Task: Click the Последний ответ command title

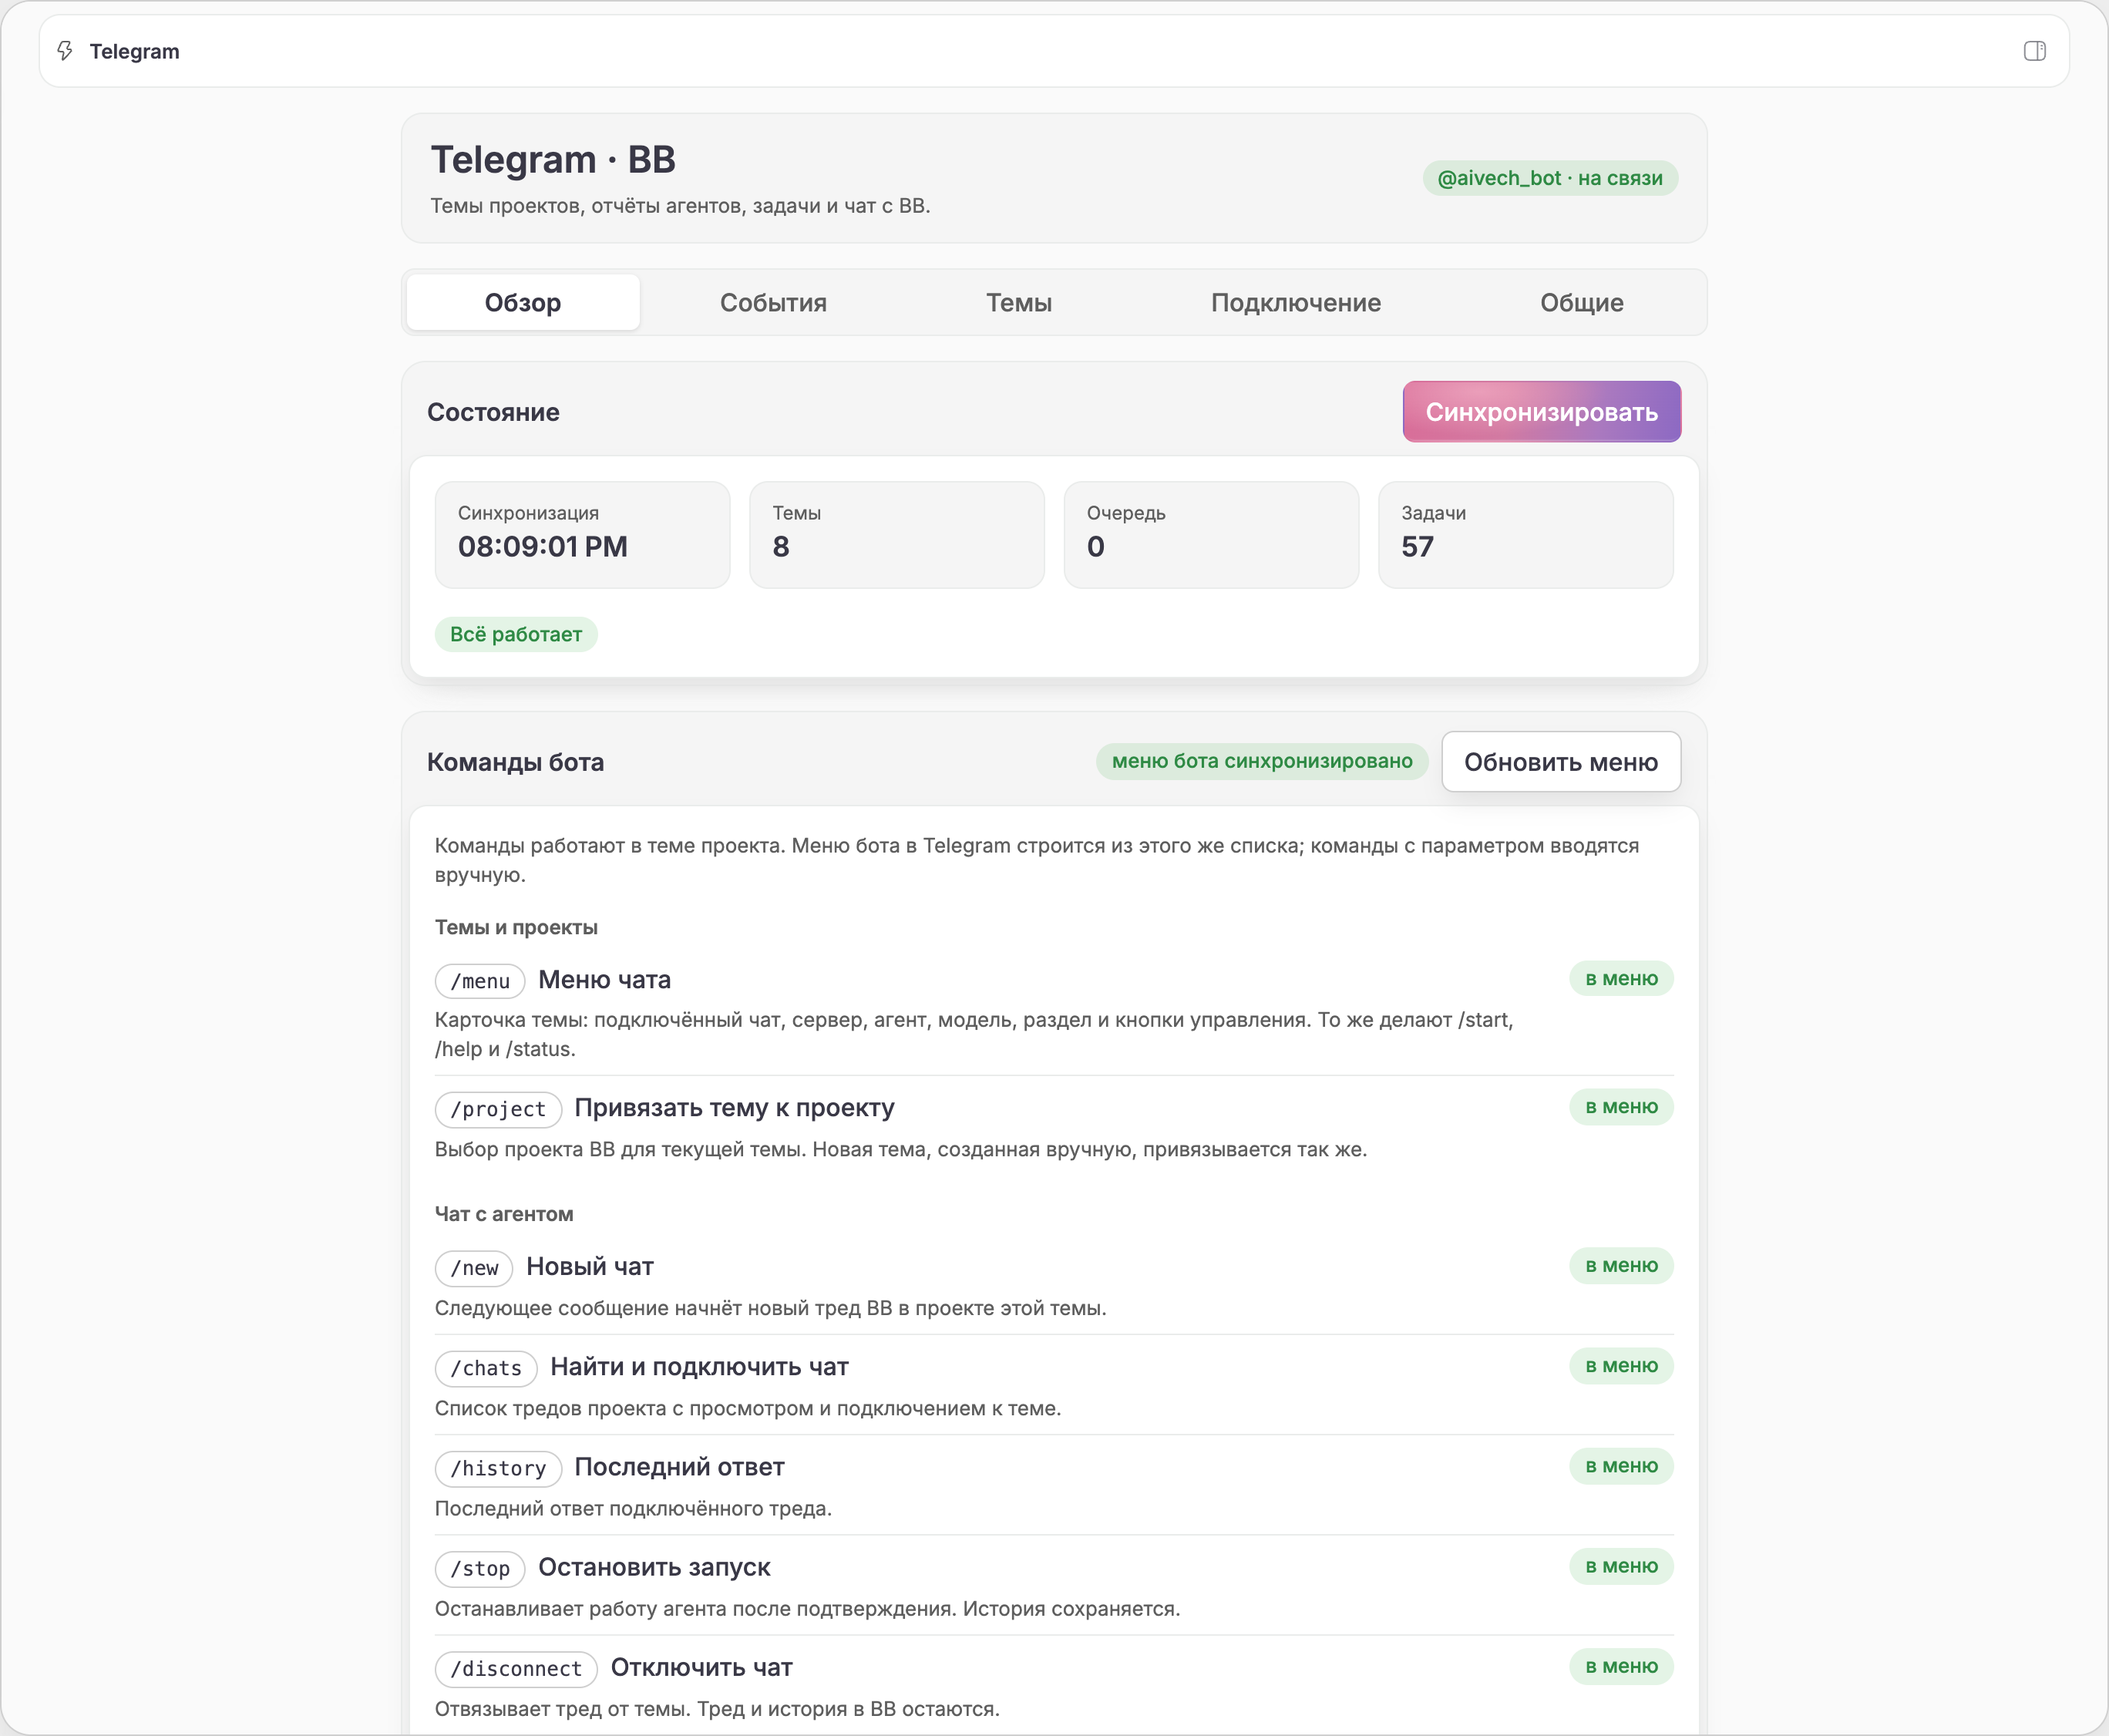Action: click(x=679, y=1467)
